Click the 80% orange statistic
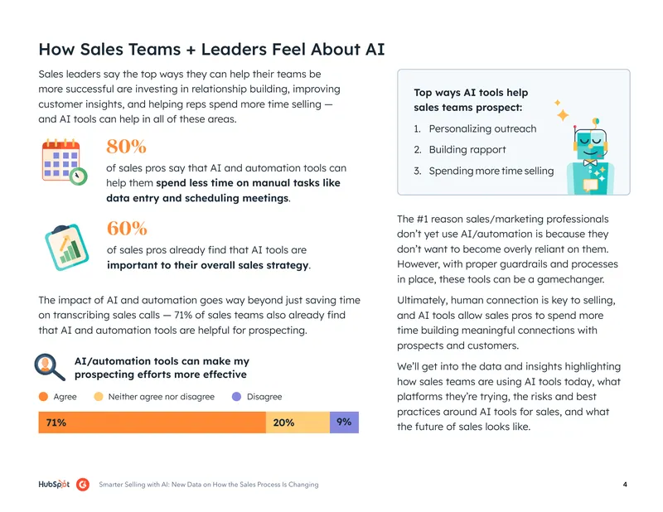 [127, 147]
